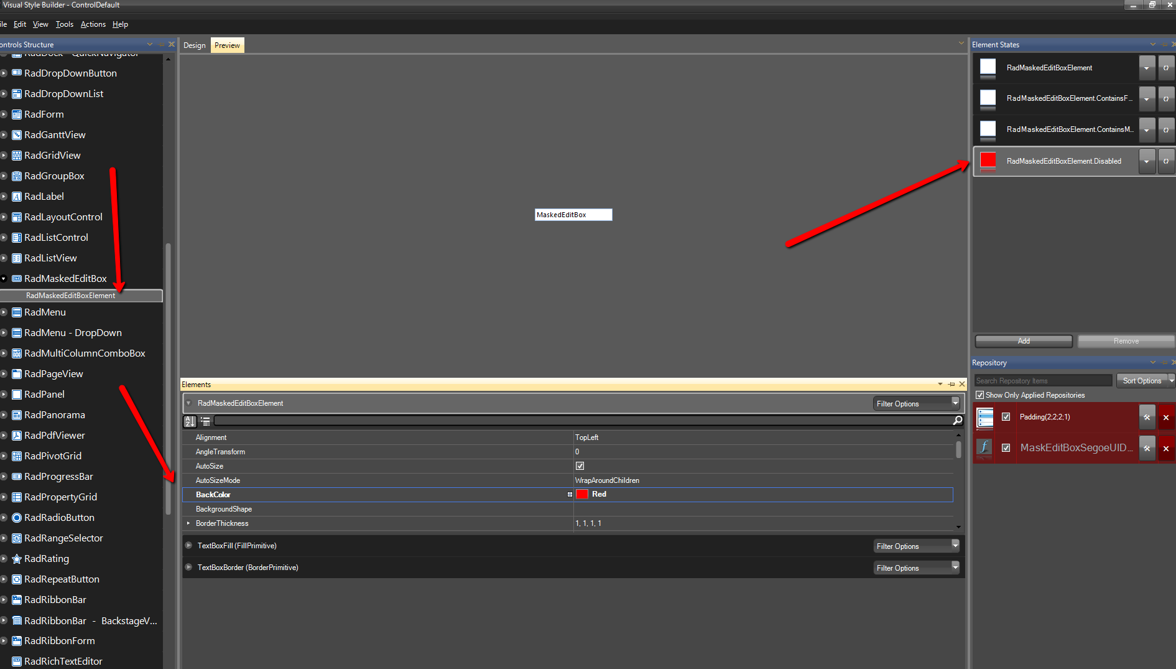Click the RadPivotGrid icon in tree

click(x=17, y=456)
